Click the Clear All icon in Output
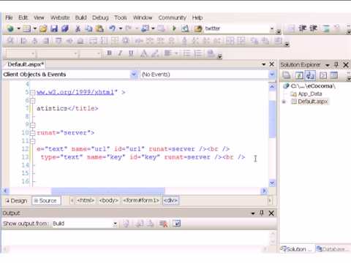This screenshot has width=351, height=263. [163, 224]
